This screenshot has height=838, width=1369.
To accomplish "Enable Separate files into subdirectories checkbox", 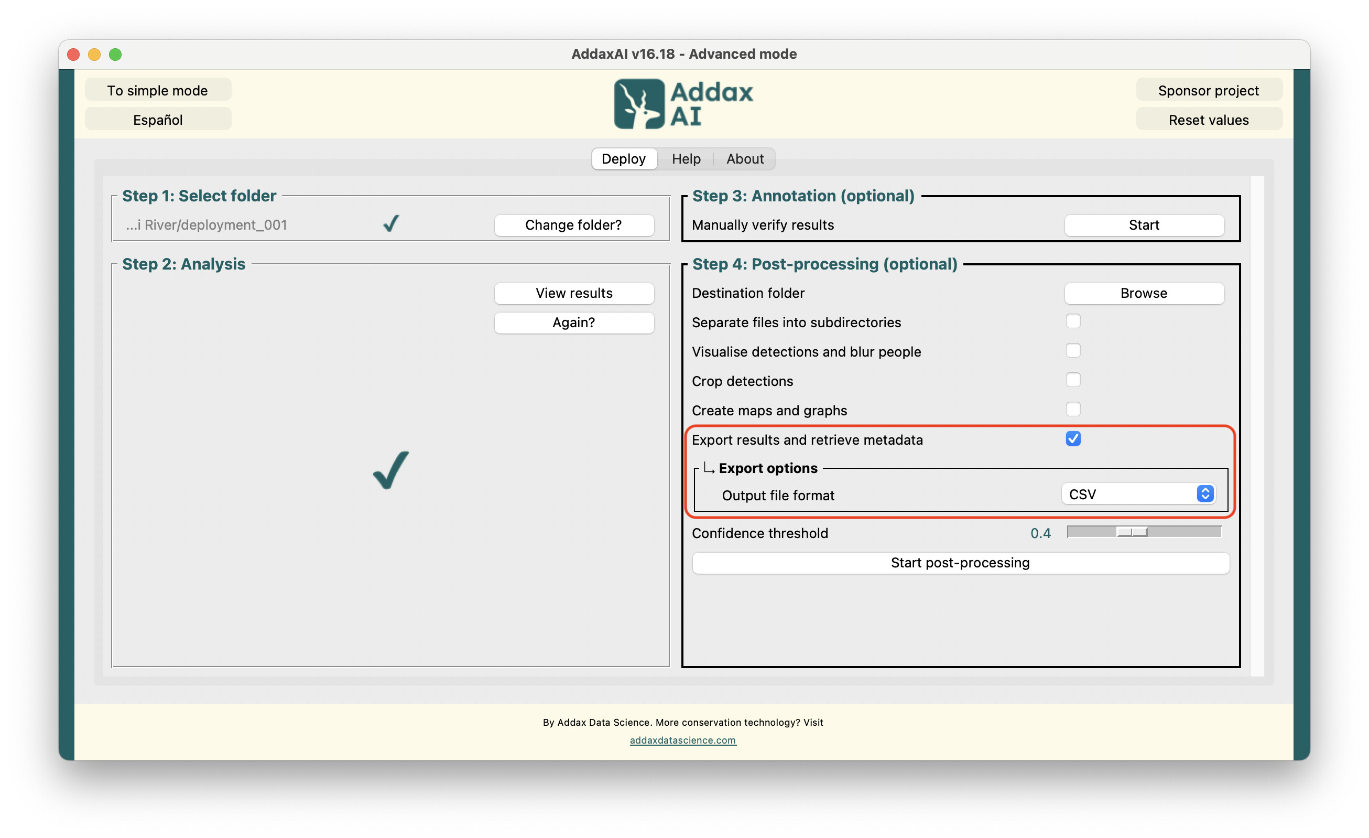I will pyautogui.click(x=1073, y=321).
